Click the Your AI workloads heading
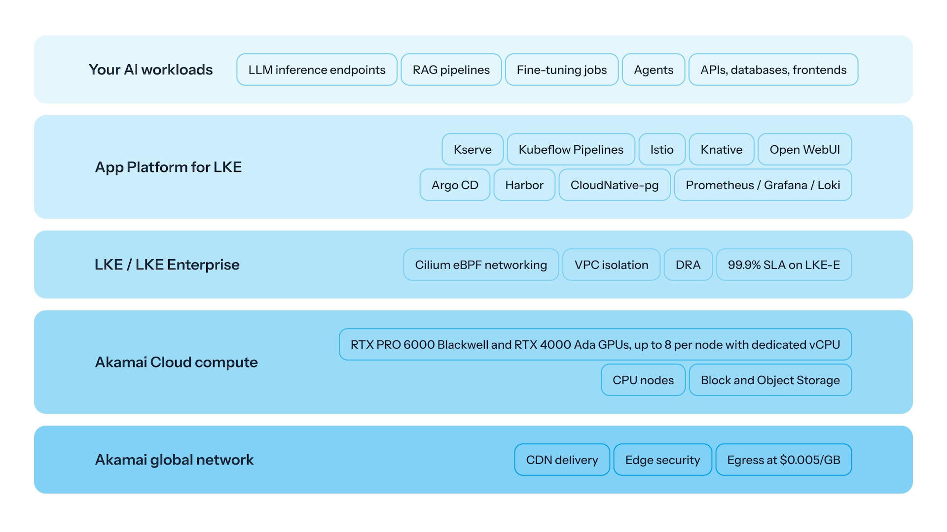The width and height of the screenshot is (947, 532). coord(150,69)
